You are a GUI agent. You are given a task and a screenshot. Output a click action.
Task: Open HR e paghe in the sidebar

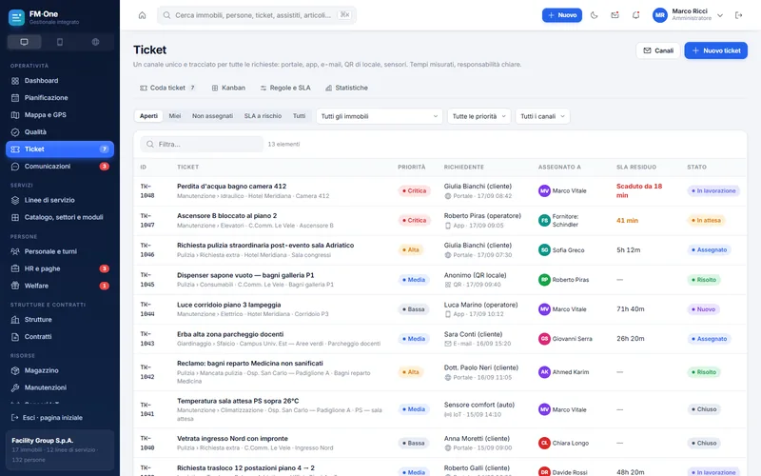click(x=60, y=268)
